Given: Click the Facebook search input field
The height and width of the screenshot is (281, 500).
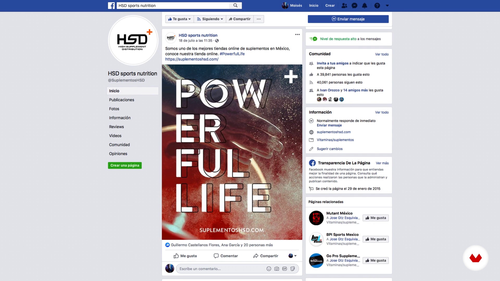Looking at the screenshot, I should [173, 5].
